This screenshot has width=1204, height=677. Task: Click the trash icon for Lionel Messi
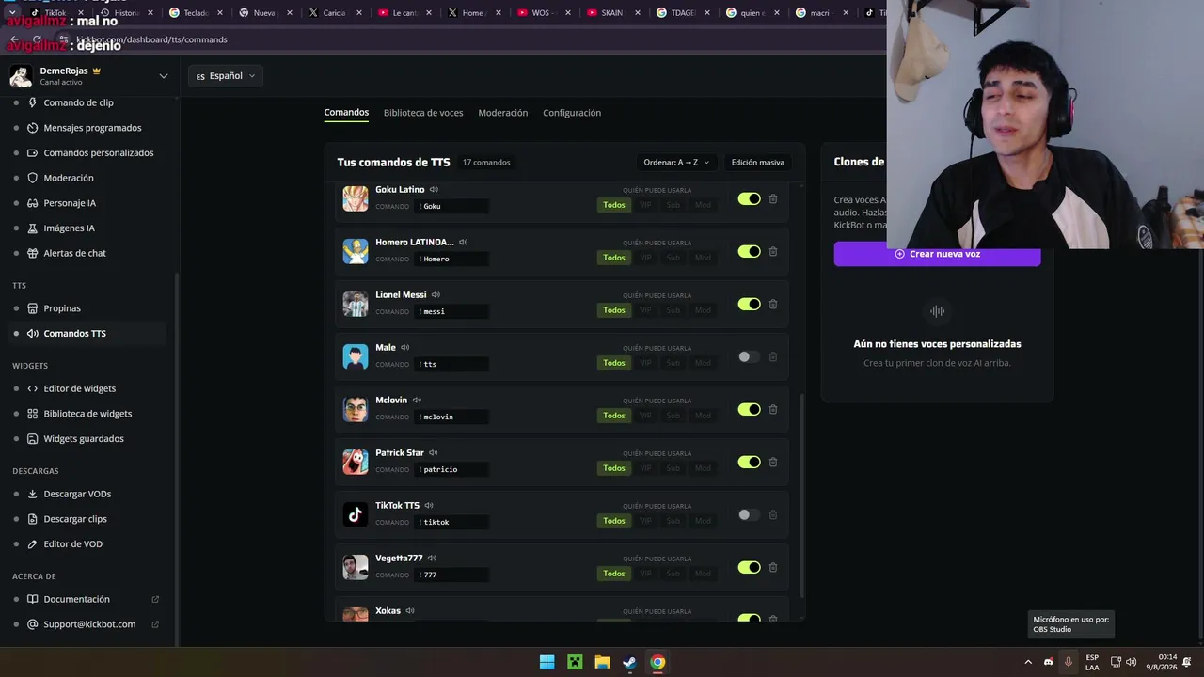click(x=773, y=305)
